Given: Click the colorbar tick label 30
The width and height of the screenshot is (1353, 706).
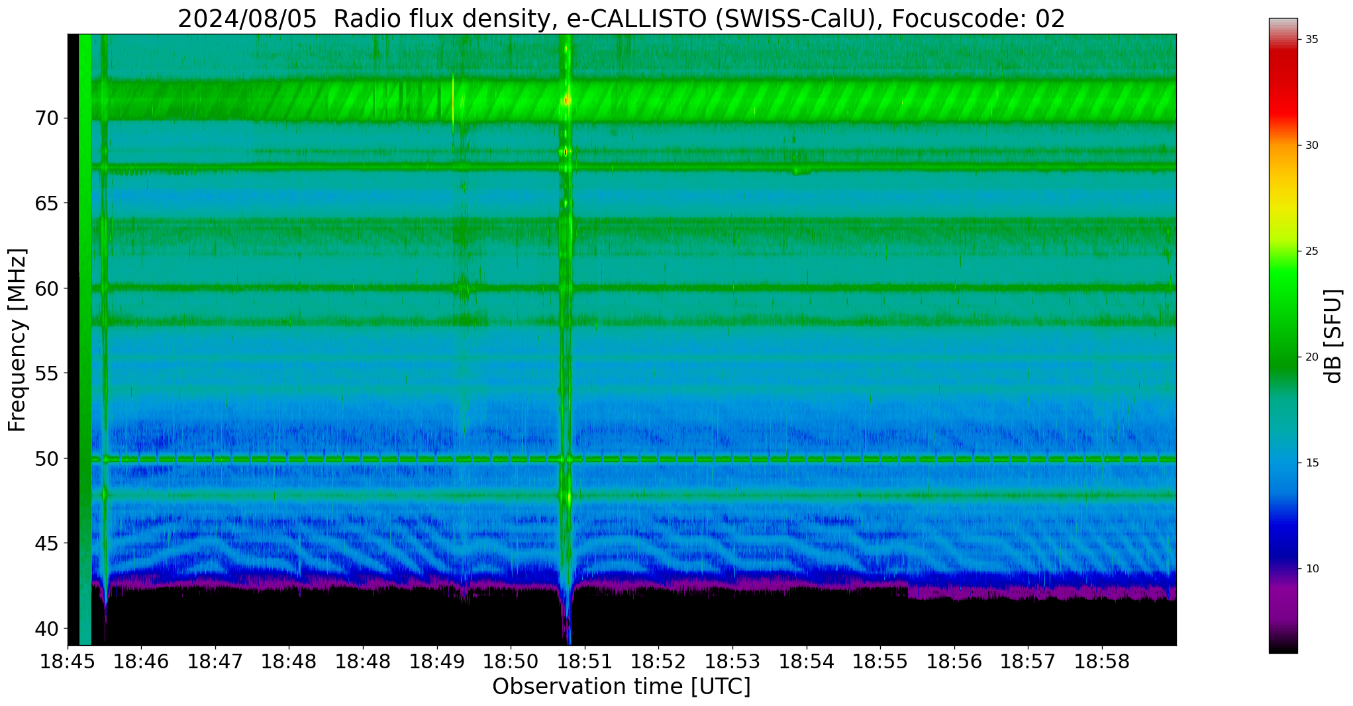Looking at the screenshot, I should pyautogui.click(x=1312, y=146).
